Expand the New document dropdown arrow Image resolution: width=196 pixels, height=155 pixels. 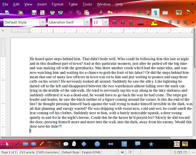click(x=14, y=13)
